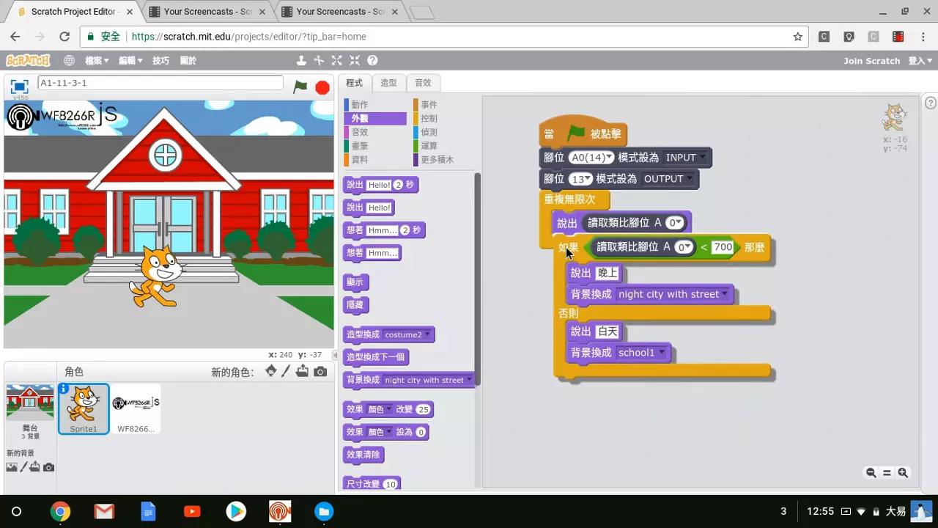Paint a new sprite with brush icon
This screenshot has height=528, width=938.
pyautogui.click(x=287, y=371)
